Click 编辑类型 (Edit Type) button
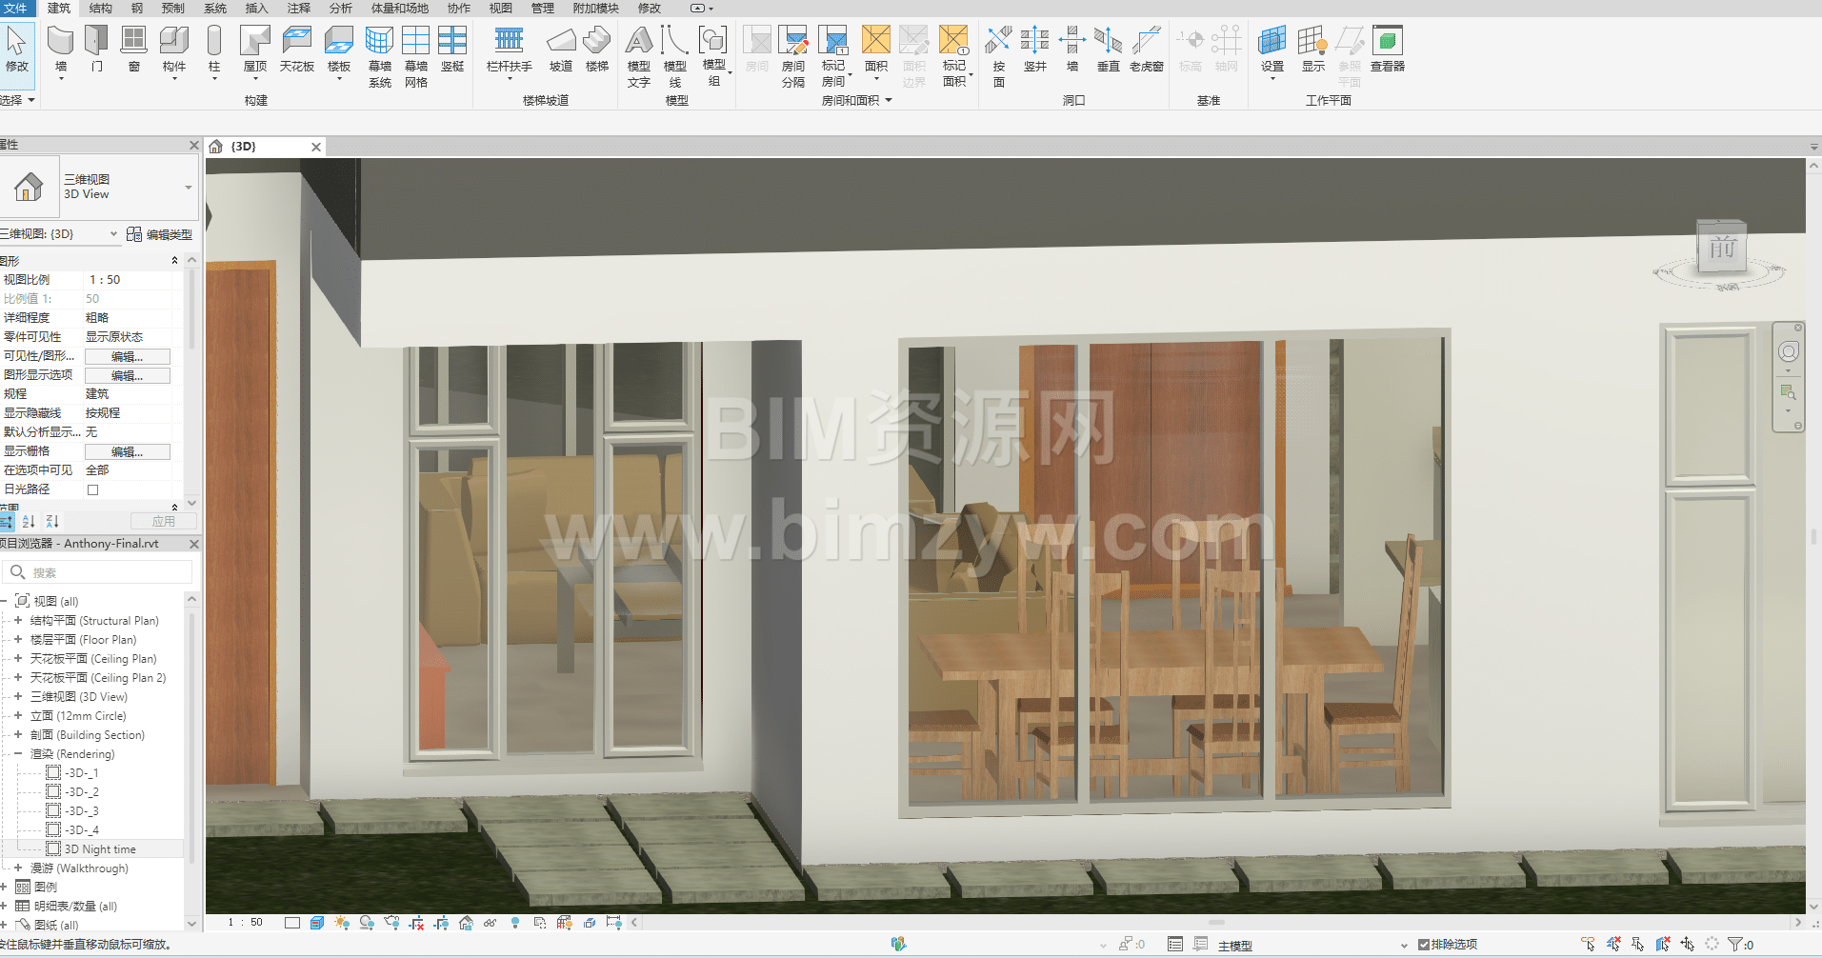The image size is (1822, 958). click(x=160, y=234)
